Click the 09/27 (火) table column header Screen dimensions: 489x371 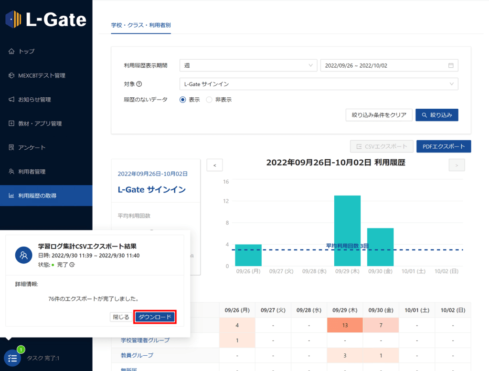(x=273, y=310)
